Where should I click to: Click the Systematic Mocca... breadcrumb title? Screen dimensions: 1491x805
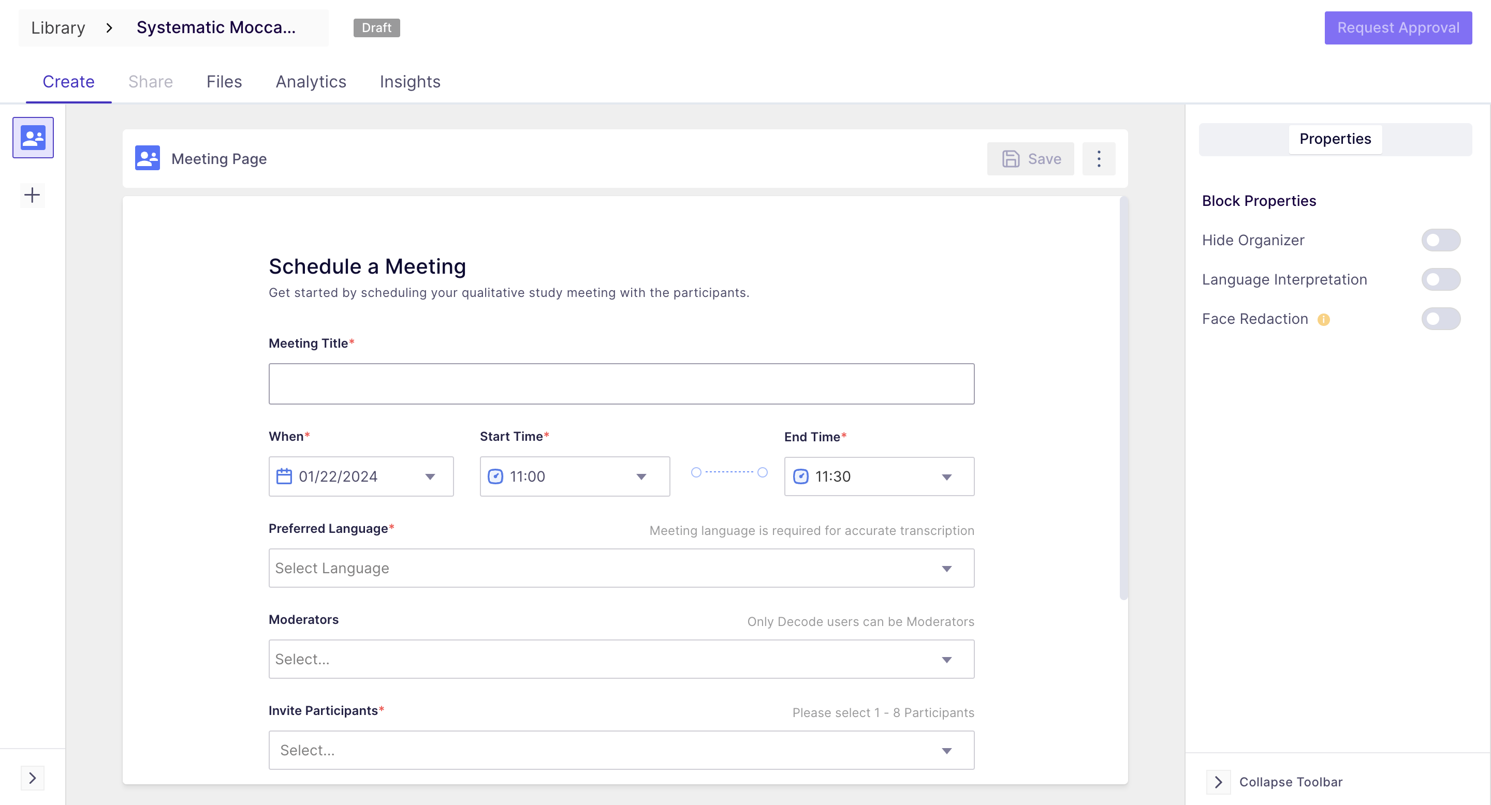[216, 28]
